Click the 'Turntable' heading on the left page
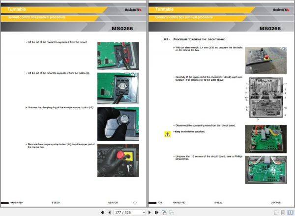Viewport: 295px width, 216px height. tap(17, 9)
